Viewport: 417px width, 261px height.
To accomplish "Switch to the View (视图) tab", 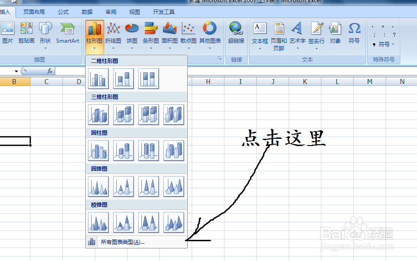I will pyautogui.click(x=135, y=12).
